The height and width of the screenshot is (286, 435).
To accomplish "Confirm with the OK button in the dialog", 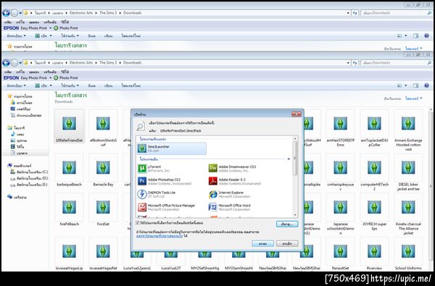I will [262, 243].
